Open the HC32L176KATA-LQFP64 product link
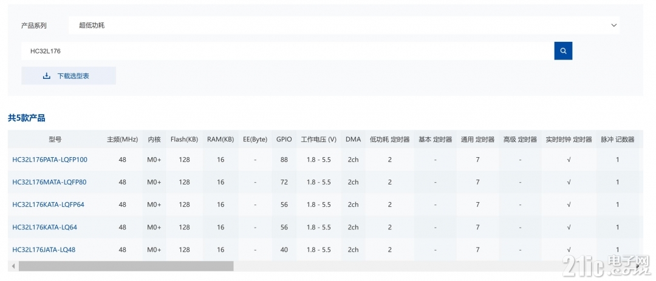 (x=49, y=205)
